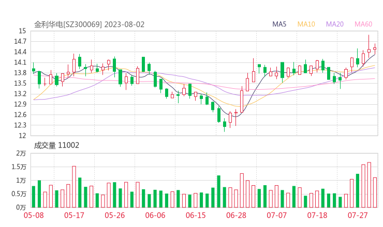Click the 12.3 price axis label
The height and width of the screenshot is (227, 383).
(x=20, y=125)
